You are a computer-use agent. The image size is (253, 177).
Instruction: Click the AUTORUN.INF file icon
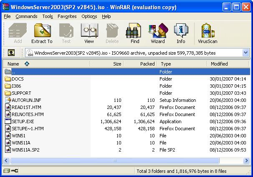click(8, 100)
